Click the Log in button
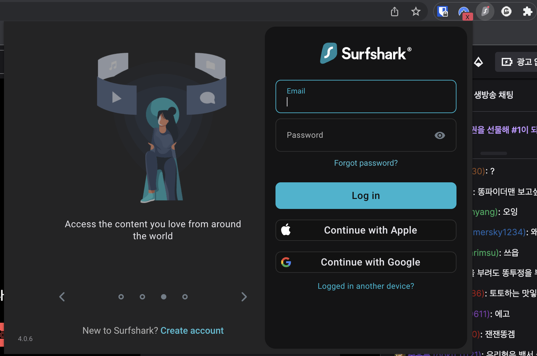537x356 pixels. 366,196
